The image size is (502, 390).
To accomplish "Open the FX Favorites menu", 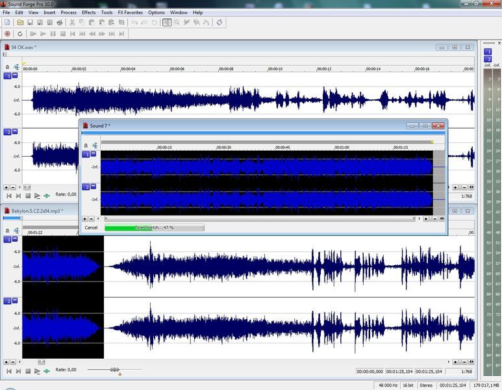I will (x=131, y=12).
